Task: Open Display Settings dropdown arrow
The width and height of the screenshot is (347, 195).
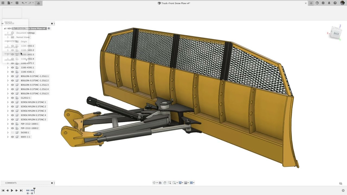Action: [183, 183]
